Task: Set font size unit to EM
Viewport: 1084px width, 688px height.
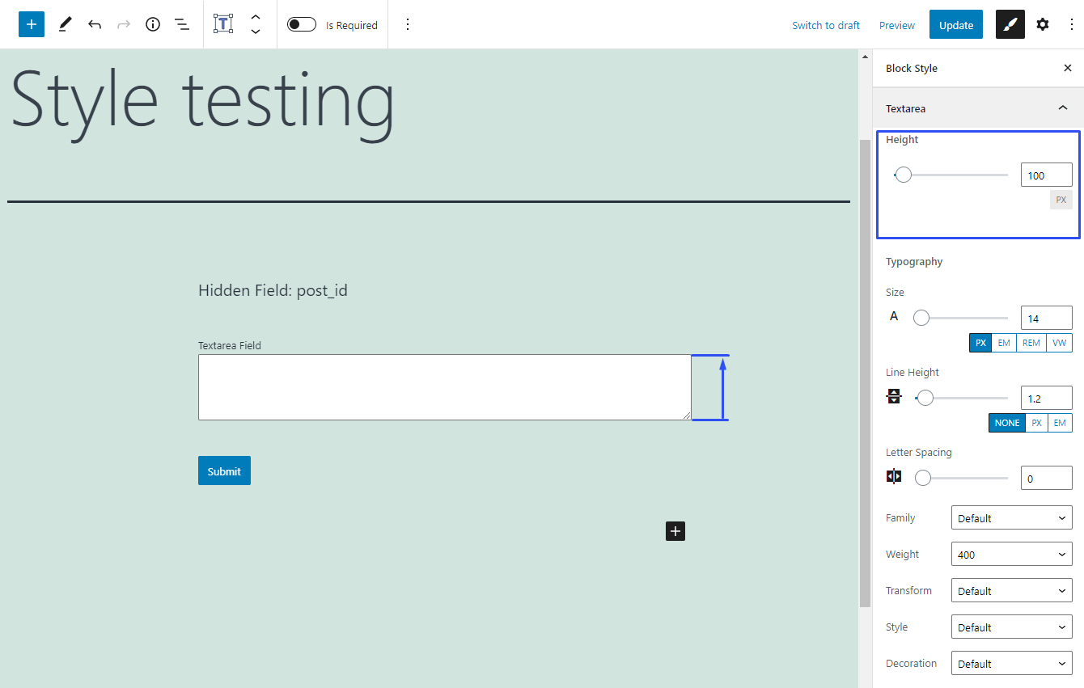Action: [x=1004, y=343]
